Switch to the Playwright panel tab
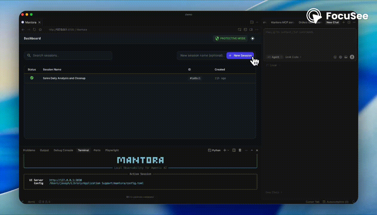377x215 pixels. tap(112, 150)
